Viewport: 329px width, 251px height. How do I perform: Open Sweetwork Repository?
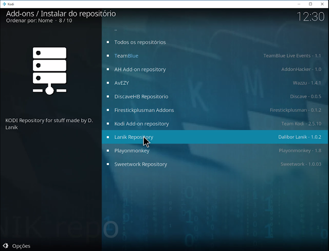click(215, 164)
